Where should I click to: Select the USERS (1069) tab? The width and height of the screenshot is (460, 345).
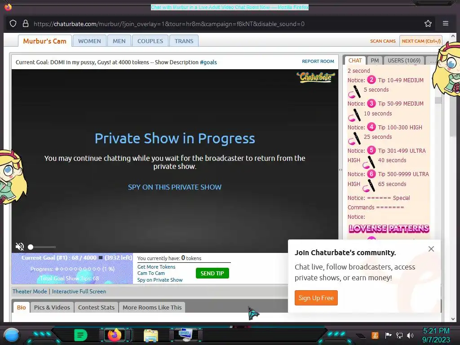tap(404, 61)
